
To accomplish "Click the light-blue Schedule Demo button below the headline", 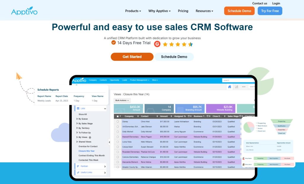I will tap(174, 57).
